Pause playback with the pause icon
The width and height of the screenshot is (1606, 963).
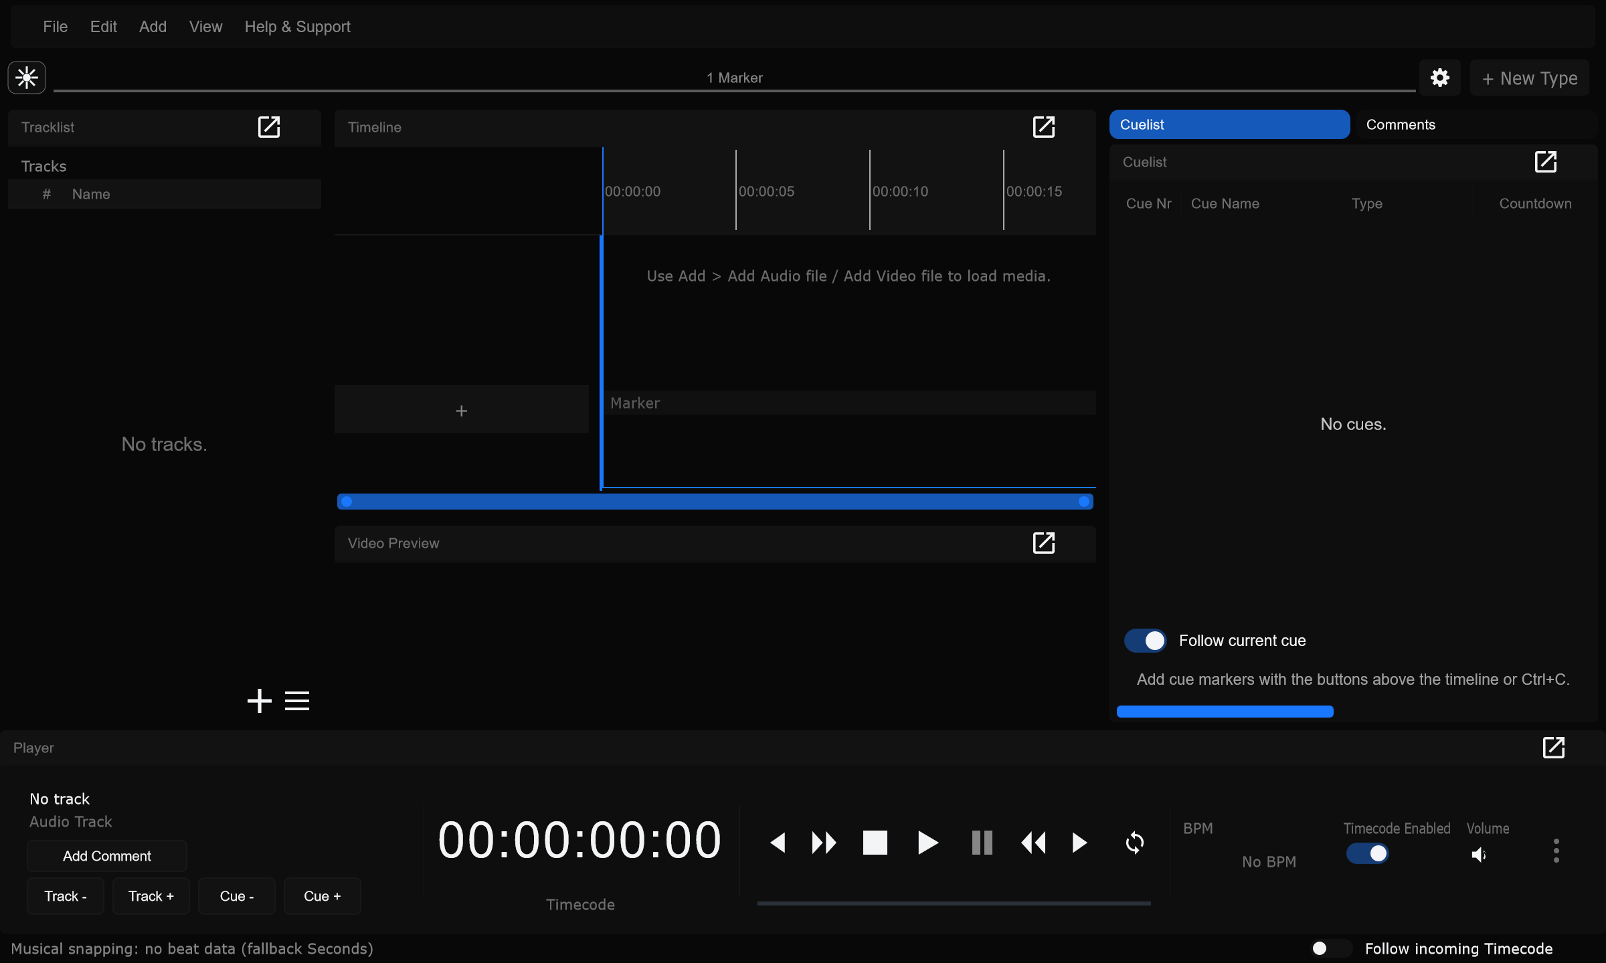pyautogui.click(x=982, y=843)
